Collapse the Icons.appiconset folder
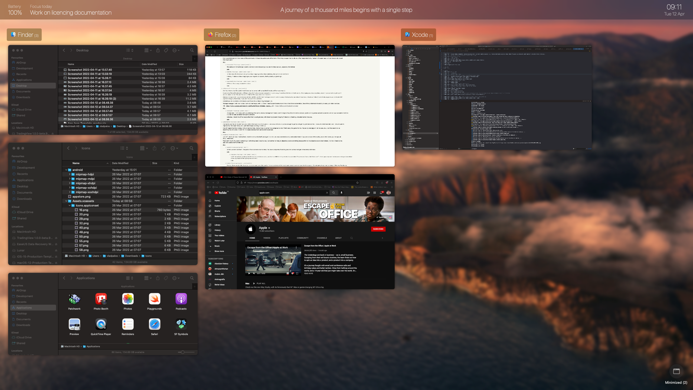Image resolution: width=693 pixels, height=390 pixels. [x=70, y=206]
